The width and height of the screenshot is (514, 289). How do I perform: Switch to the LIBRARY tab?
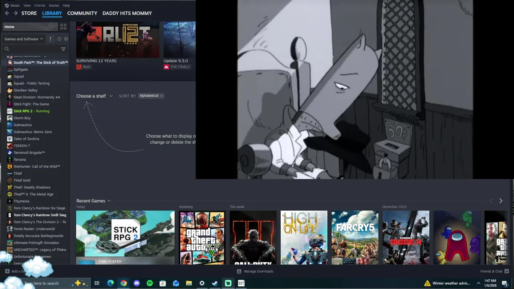[52, 13]
